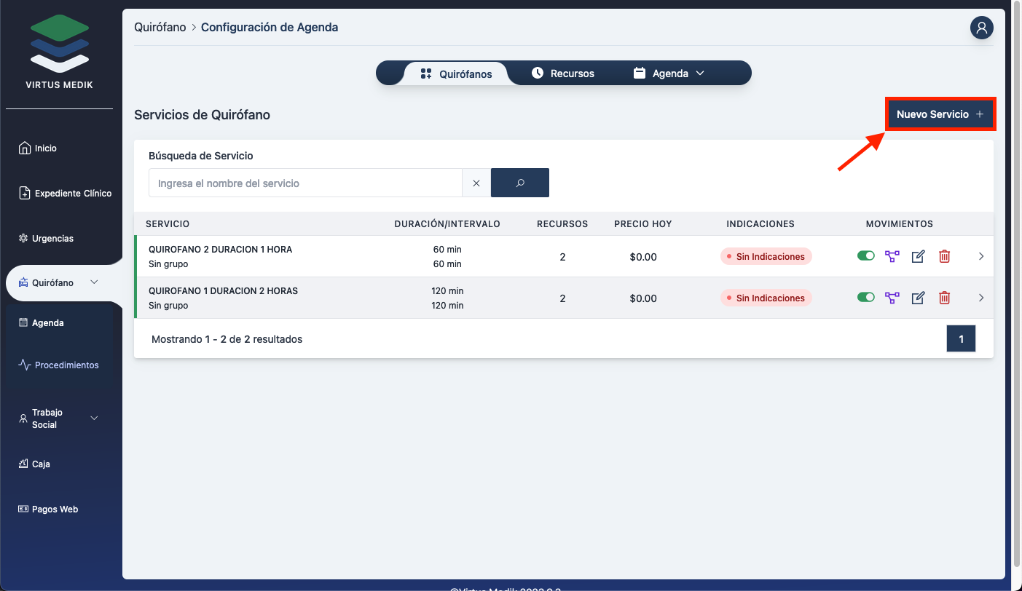The height and width of the screenshot is (591, 1022).
Task: Focus the service name search field
Action: coord(305,183)
